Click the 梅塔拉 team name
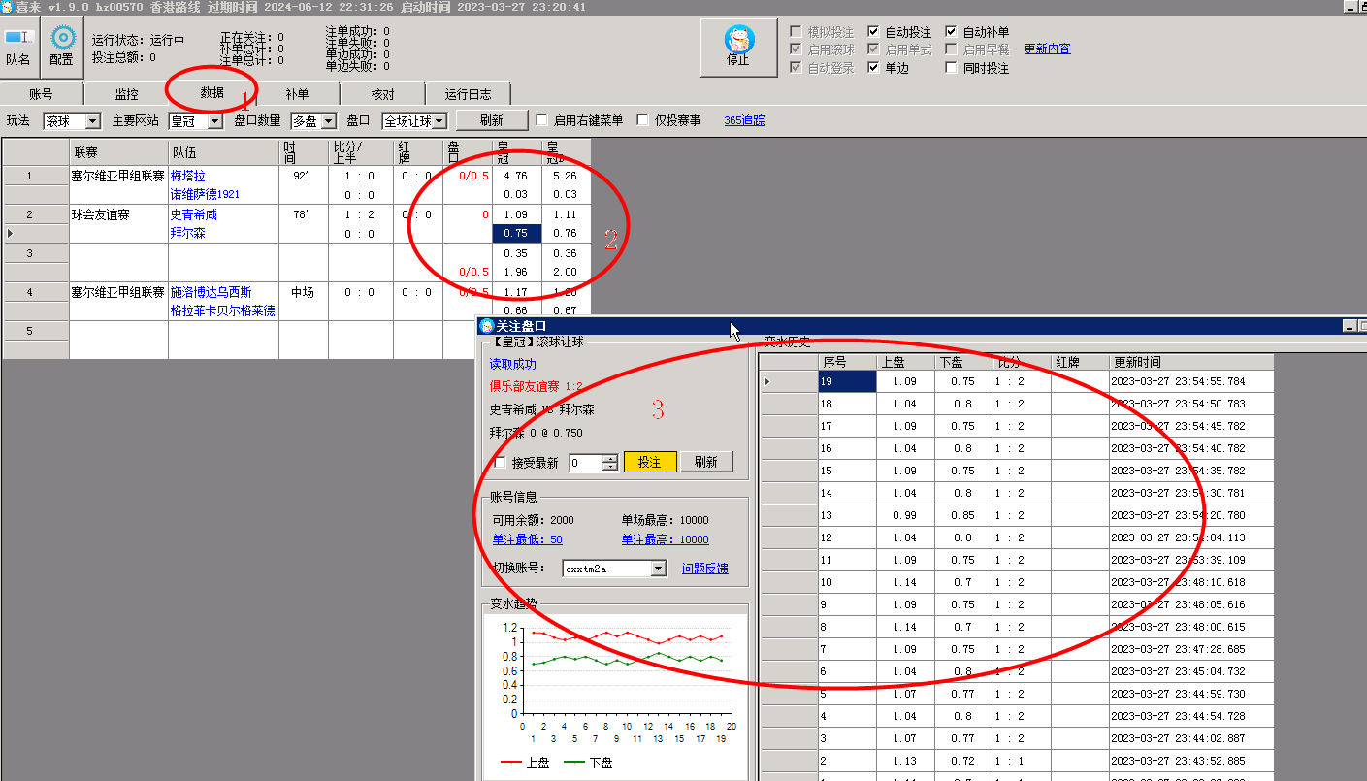Image resolution: width=1367 pixels, height=781 pixels. pyautogui.click(x=188, y=176)
